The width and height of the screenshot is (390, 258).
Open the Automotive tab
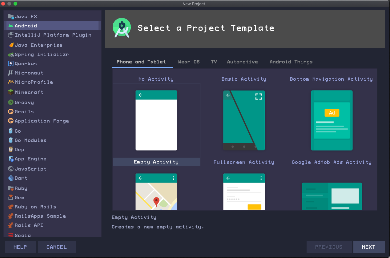pyautogui.click(x=243, y=62)
